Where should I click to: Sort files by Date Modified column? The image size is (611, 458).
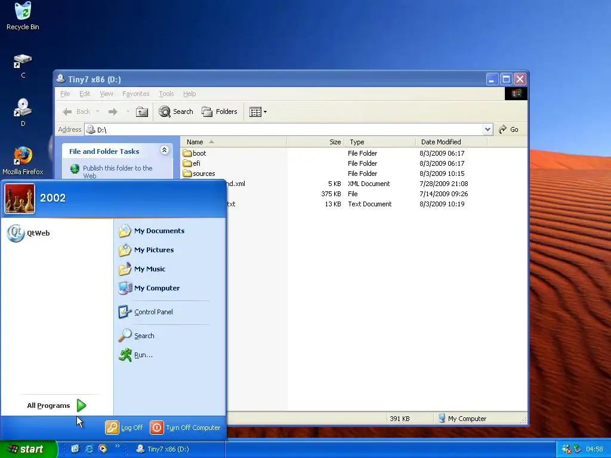click(x=452, y=142)
